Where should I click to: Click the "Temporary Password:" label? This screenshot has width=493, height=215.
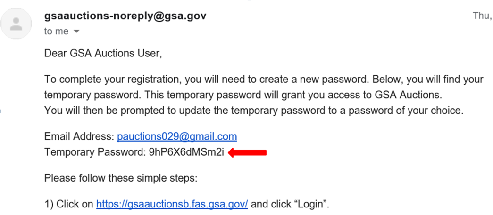[x=95, y=152]
